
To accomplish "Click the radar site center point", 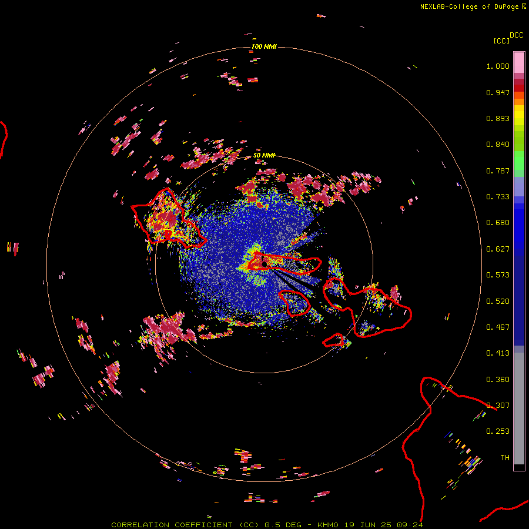I will [264, 264].
